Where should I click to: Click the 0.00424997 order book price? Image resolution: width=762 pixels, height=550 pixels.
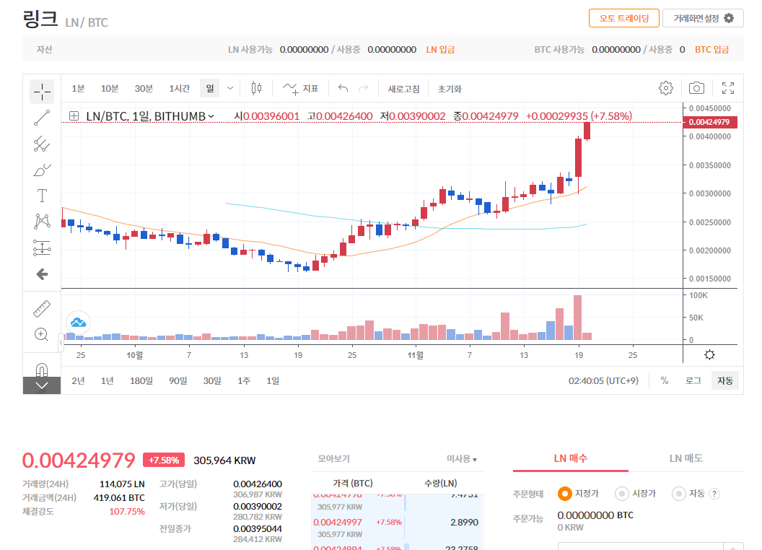[x=338, y=523]
